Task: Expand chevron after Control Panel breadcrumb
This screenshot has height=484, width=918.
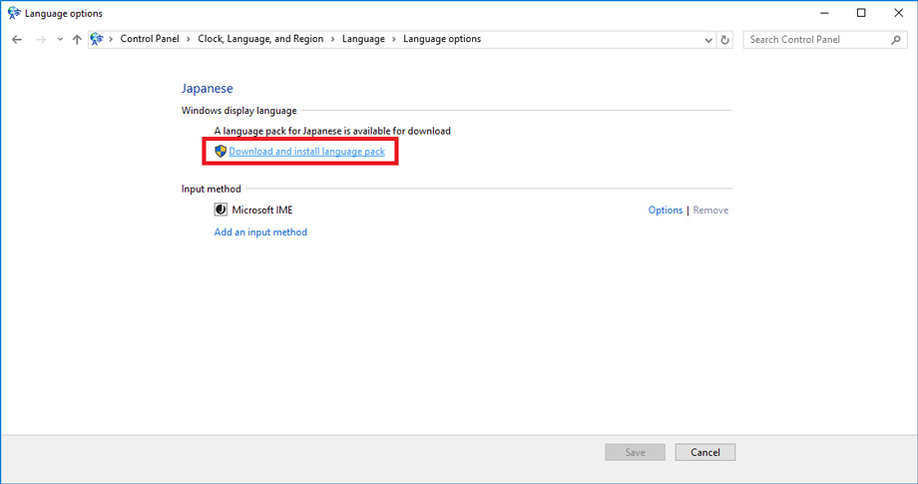Action: [189, 39]
